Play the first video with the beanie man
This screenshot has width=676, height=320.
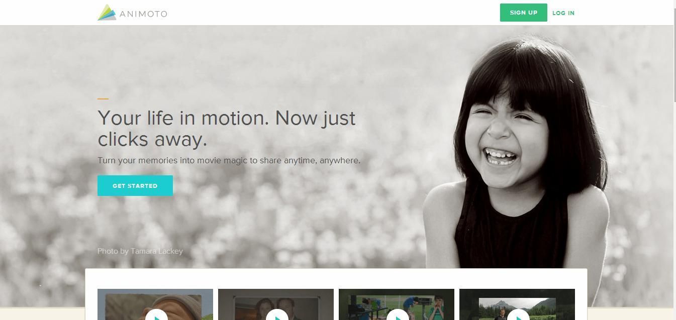tap(156, 316)
